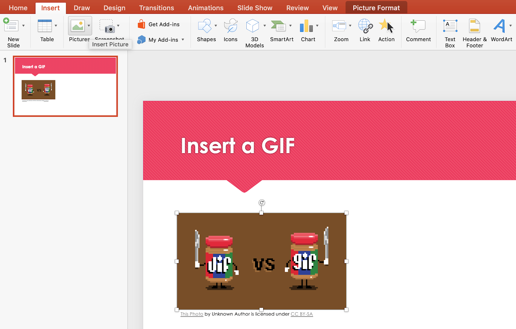Open the New Slide layout dropdown arrow

tap(23, 25)
